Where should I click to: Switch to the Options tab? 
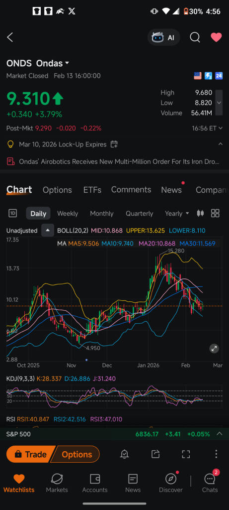[57, 190]
